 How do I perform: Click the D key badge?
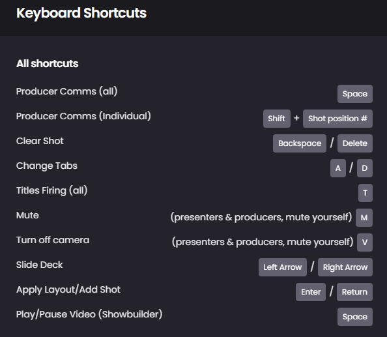pos(365,168)
